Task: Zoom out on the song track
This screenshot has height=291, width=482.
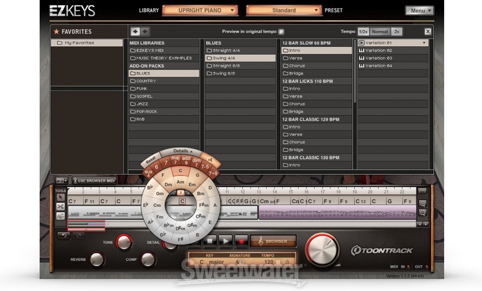Action: tap(423, 213)
